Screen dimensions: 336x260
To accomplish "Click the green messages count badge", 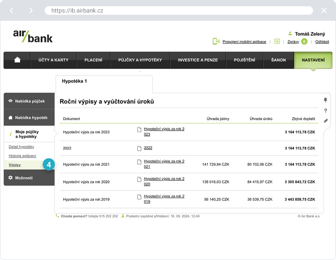I will 304,42.
